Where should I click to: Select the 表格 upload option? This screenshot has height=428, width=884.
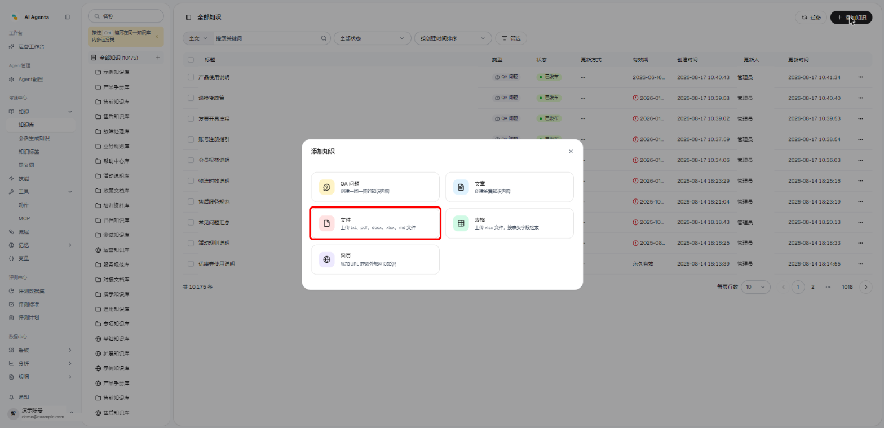click(x=509, y=223)
